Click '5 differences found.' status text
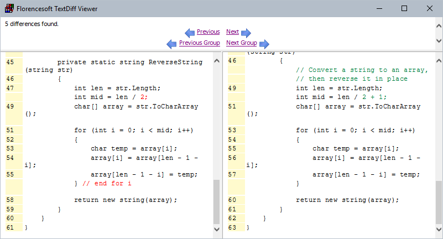Screen dimensions: 443x239 [x=32, y=24]
